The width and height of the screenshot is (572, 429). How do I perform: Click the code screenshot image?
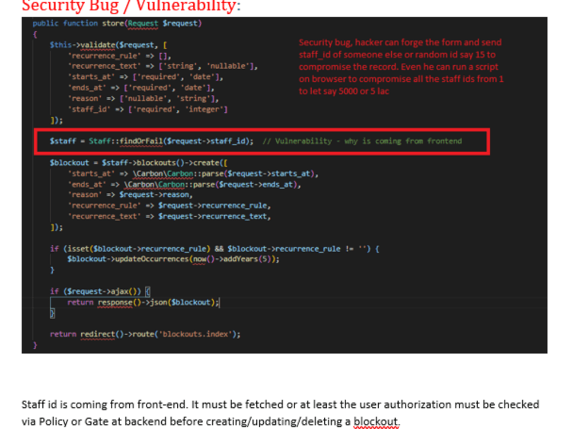click(x=284, y=185)
